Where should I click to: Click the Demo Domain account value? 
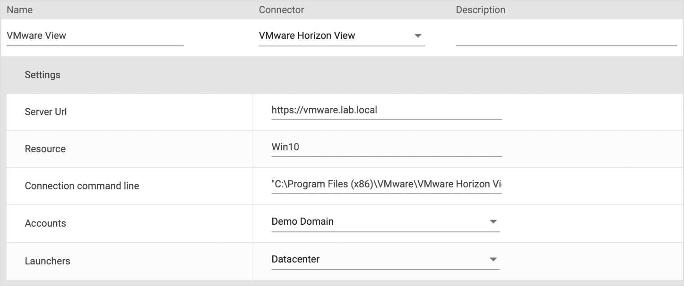click(x=303, y=222)
